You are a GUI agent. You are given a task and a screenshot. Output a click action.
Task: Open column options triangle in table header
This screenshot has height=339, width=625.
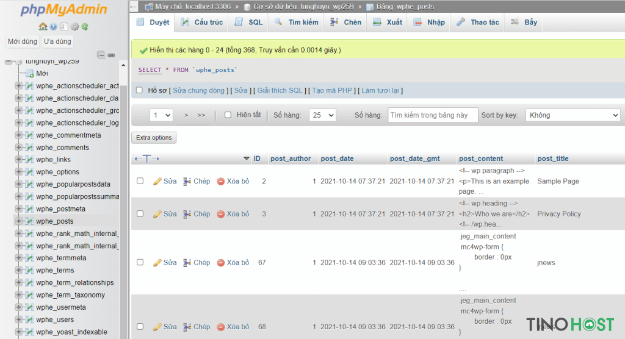coord(247,159)
